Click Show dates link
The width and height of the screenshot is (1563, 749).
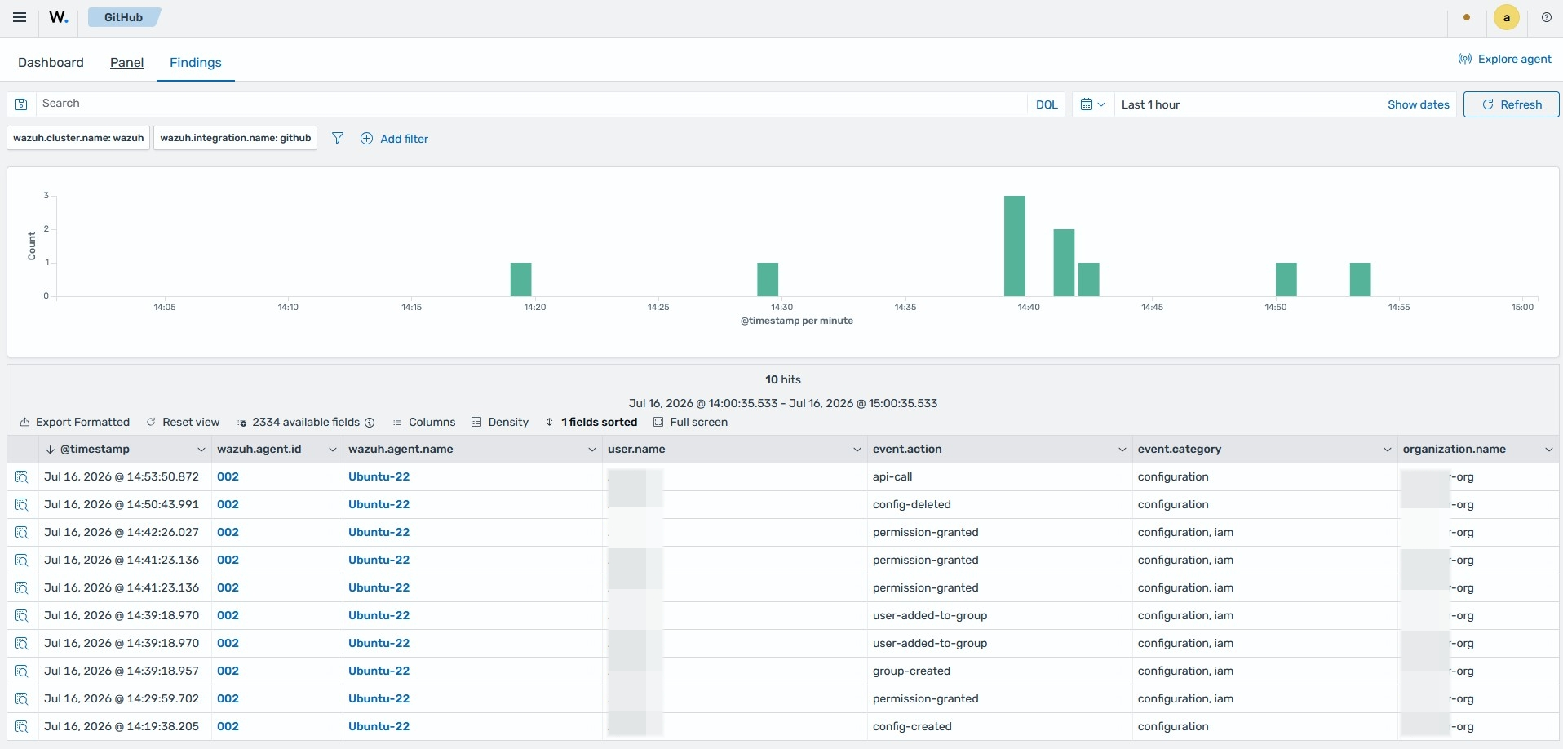coord(1418,104)
